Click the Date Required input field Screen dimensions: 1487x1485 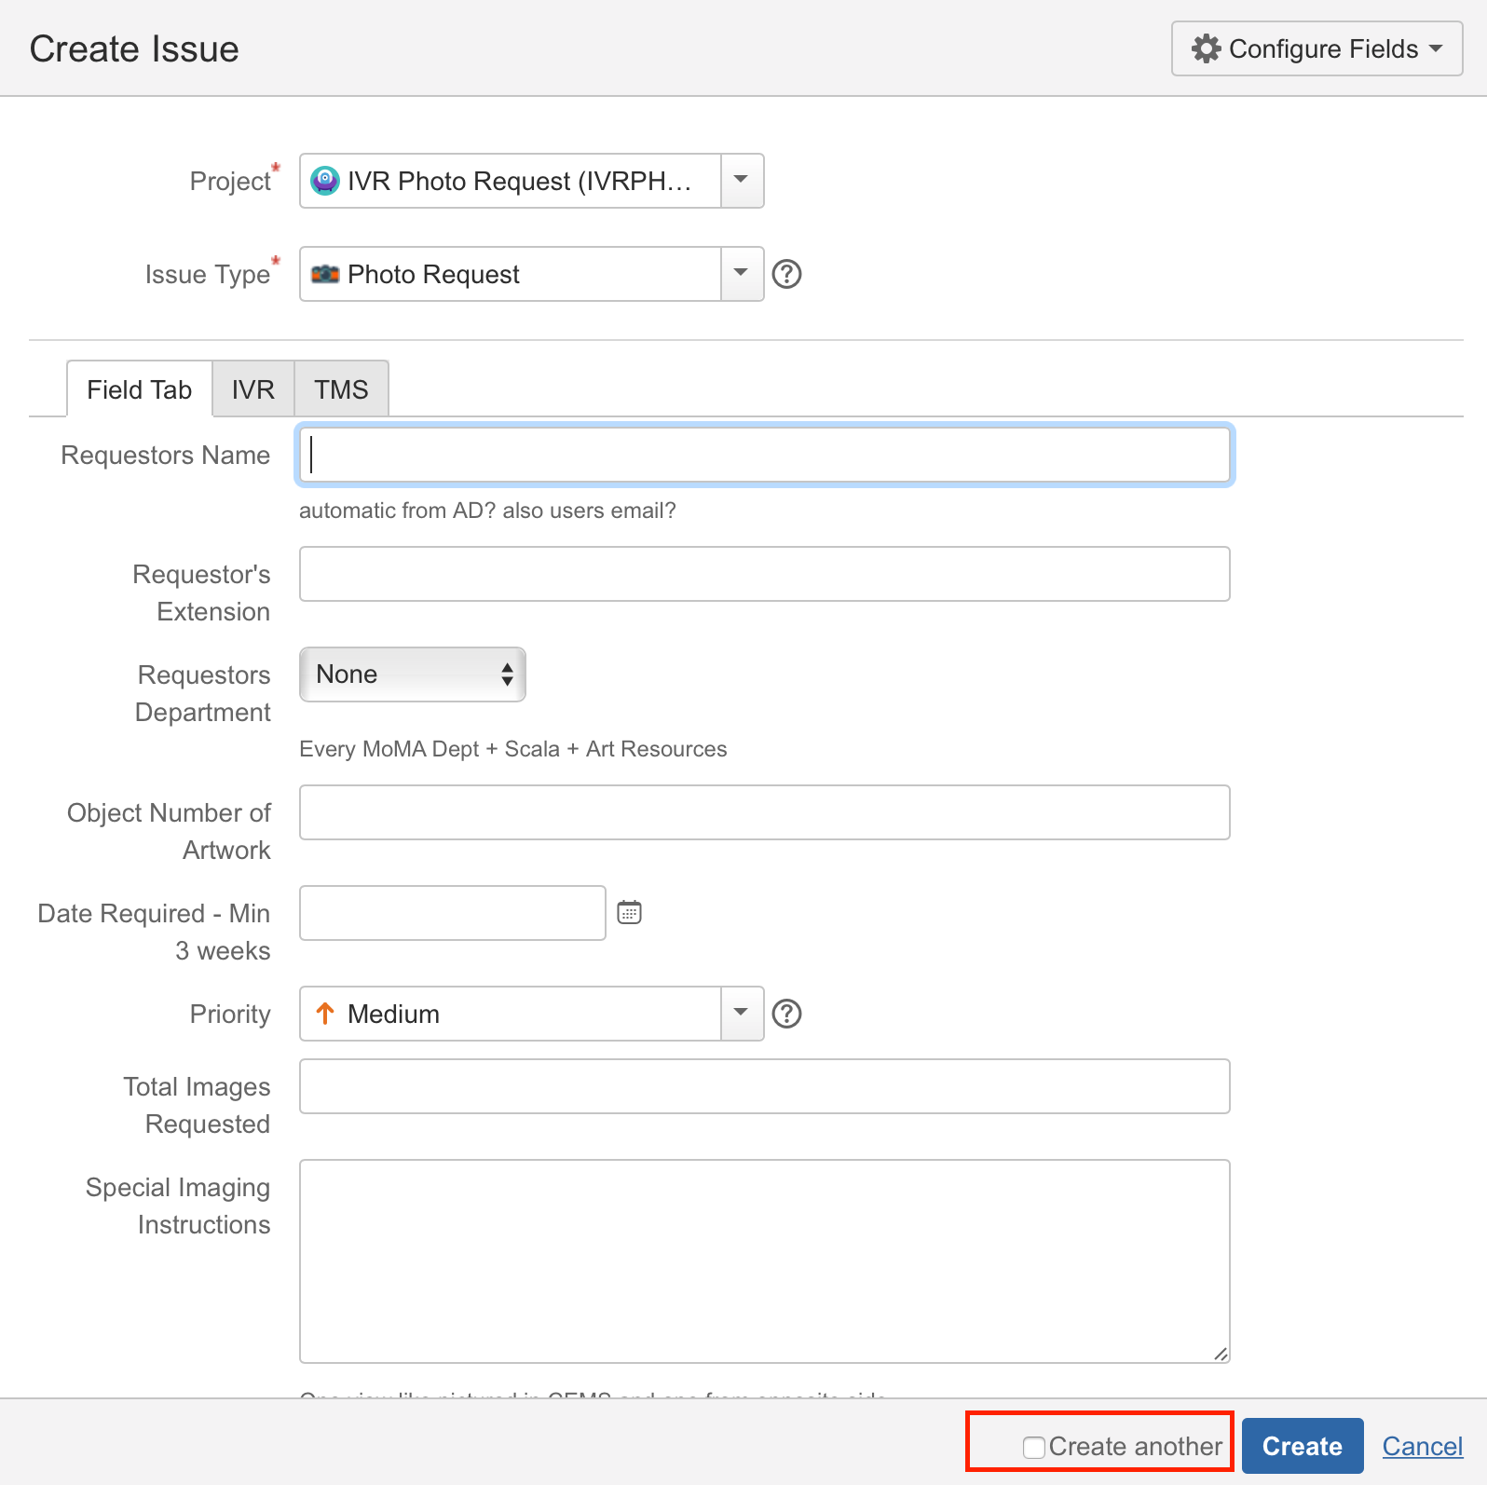[453, 913]
